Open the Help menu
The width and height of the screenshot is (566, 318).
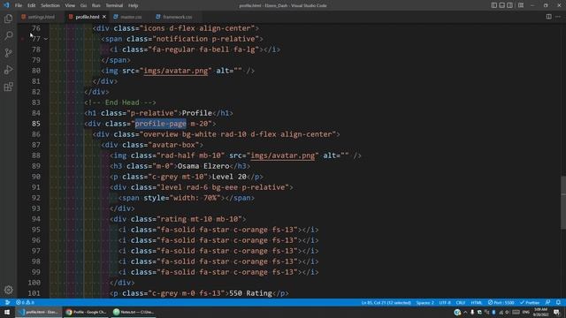tap(133, 5)
